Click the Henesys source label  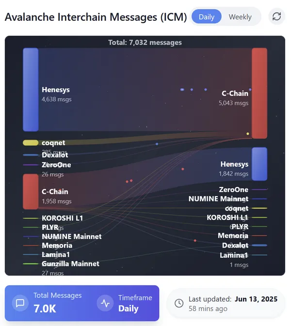(56, 90)
